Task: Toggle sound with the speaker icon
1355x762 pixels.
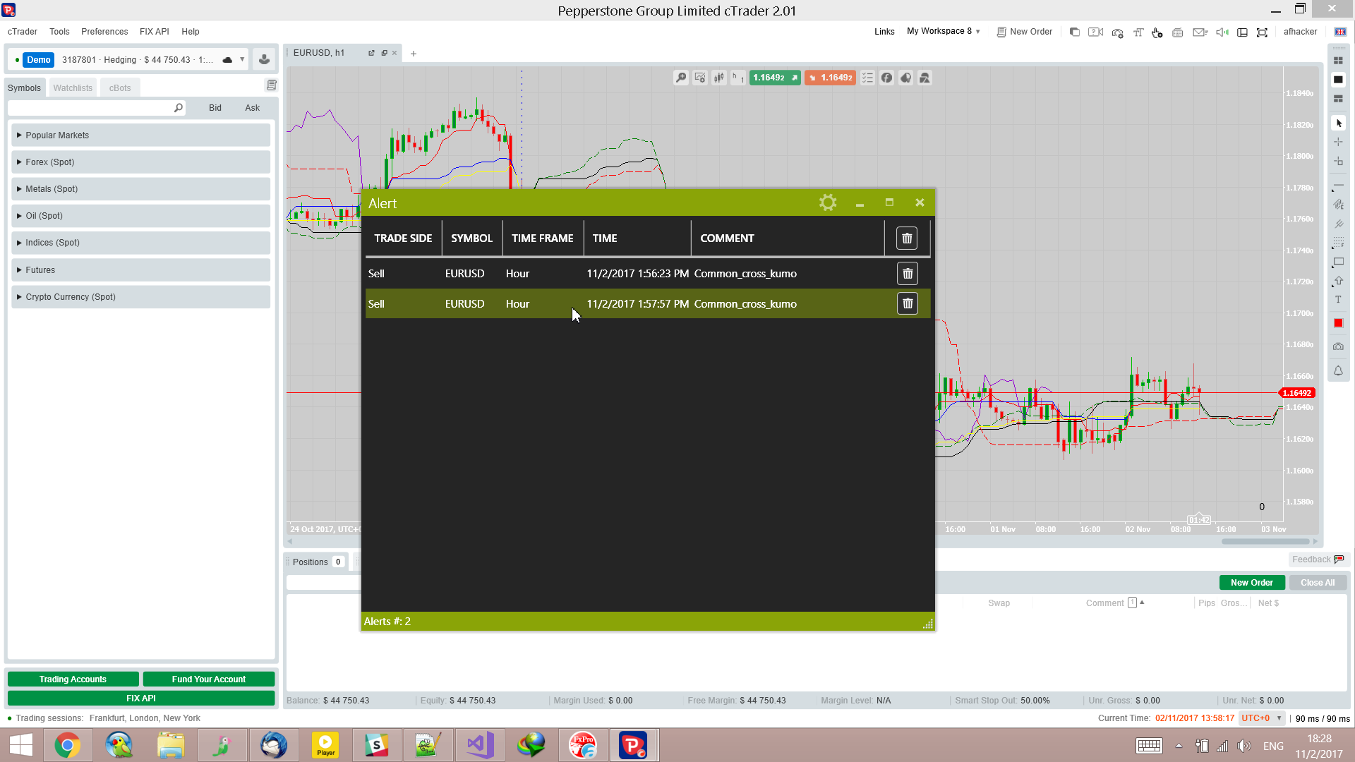Action: (1222, 32)
